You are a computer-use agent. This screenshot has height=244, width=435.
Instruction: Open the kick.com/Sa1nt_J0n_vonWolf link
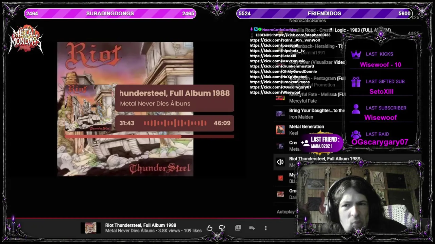pos(285,40)
